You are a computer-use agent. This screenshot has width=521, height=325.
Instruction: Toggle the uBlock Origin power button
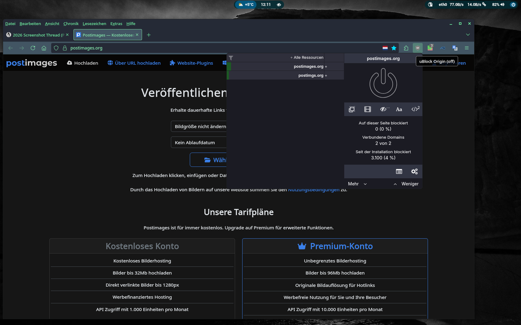pos(383,83)
